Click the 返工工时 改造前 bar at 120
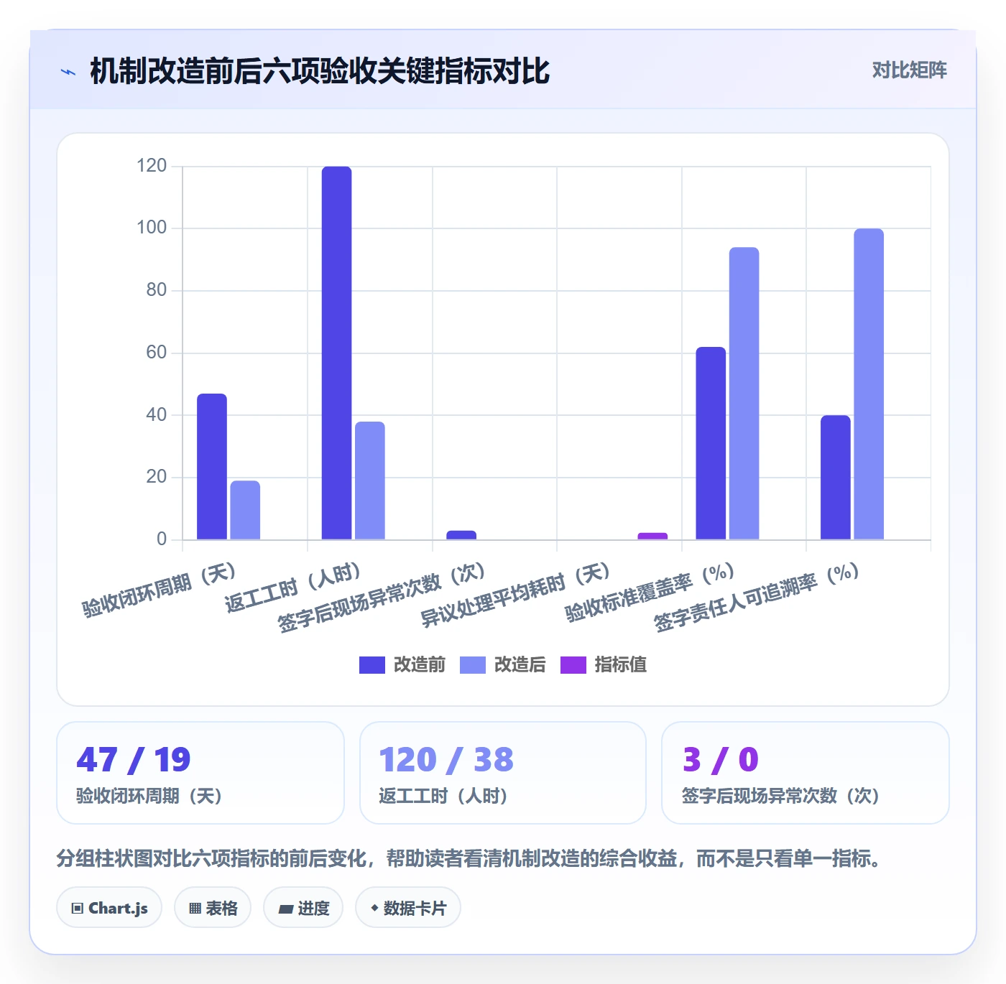 337,353
